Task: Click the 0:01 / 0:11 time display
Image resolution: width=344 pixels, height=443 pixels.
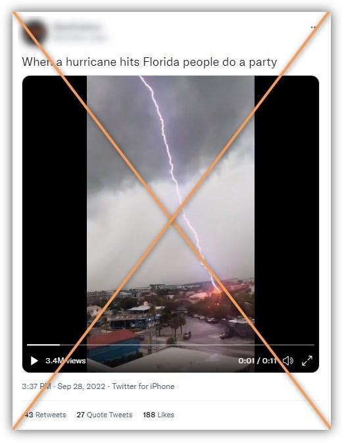Action: 257,361
